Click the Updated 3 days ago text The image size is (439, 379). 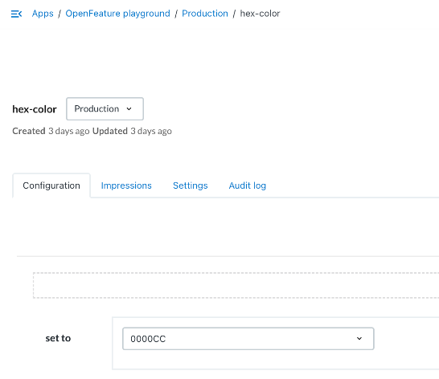[132, 131]
